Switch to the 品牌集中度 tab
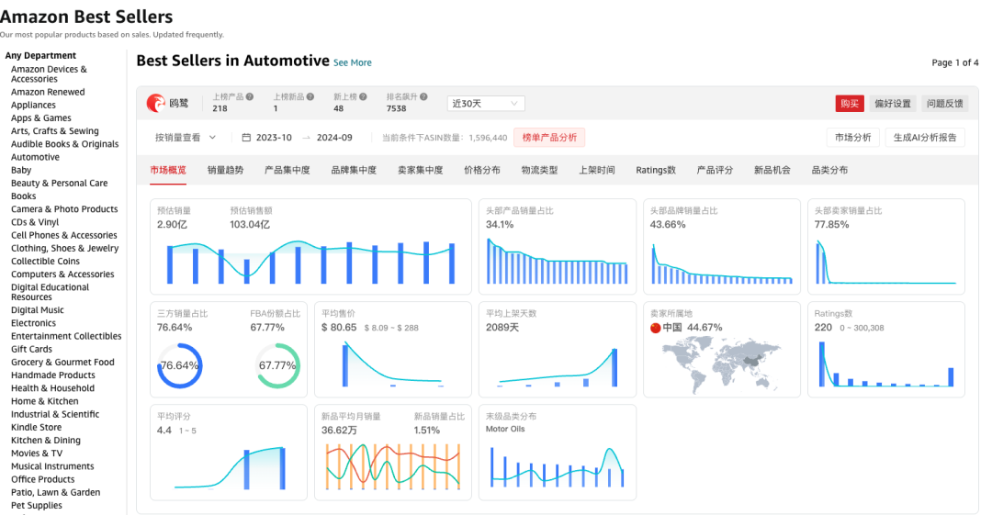 click(354, 170)
